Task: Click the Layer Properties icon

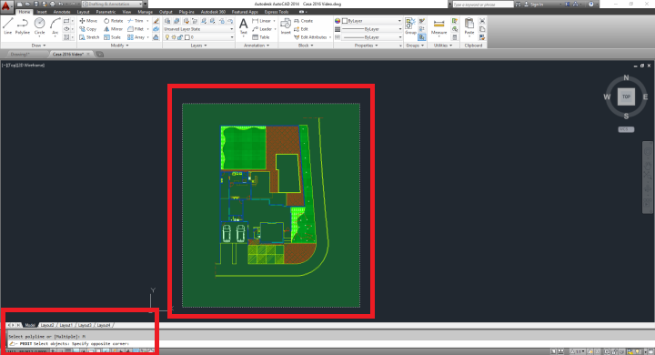Action: pos(167,21)
